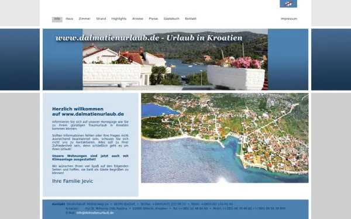The image size is (351, 219).
Task: Visit the Gästebuch page
Action: (x=171, y=19)
